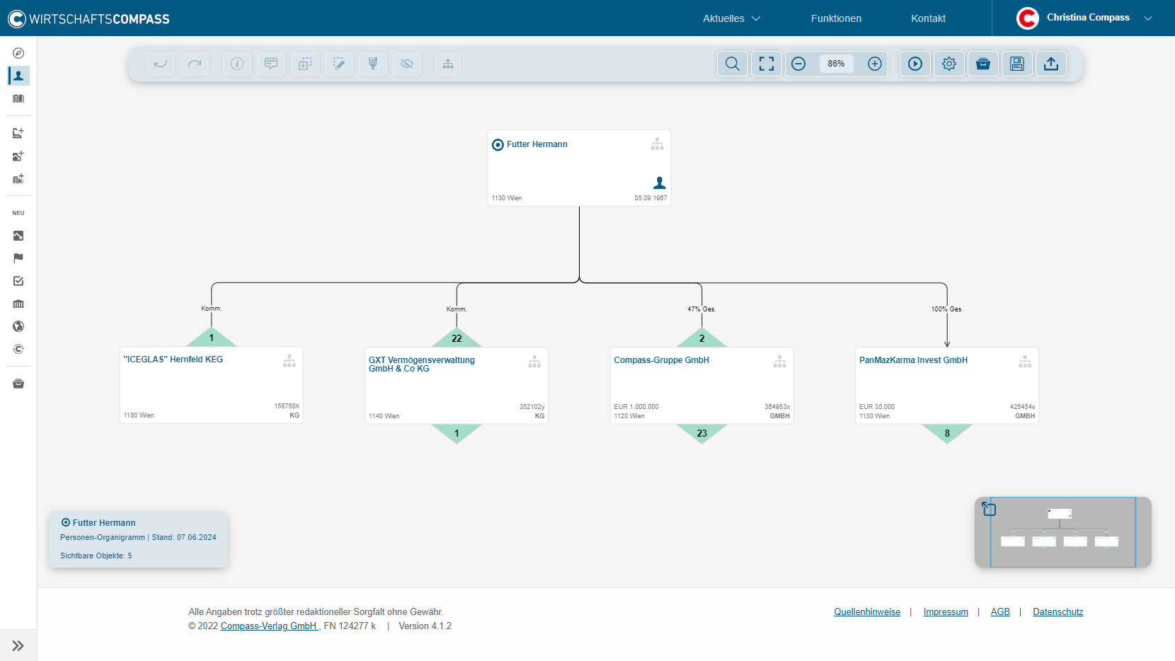1175x661 pixels.
Task: Click the globe icon in sidebar
Action: click(18, 326)
